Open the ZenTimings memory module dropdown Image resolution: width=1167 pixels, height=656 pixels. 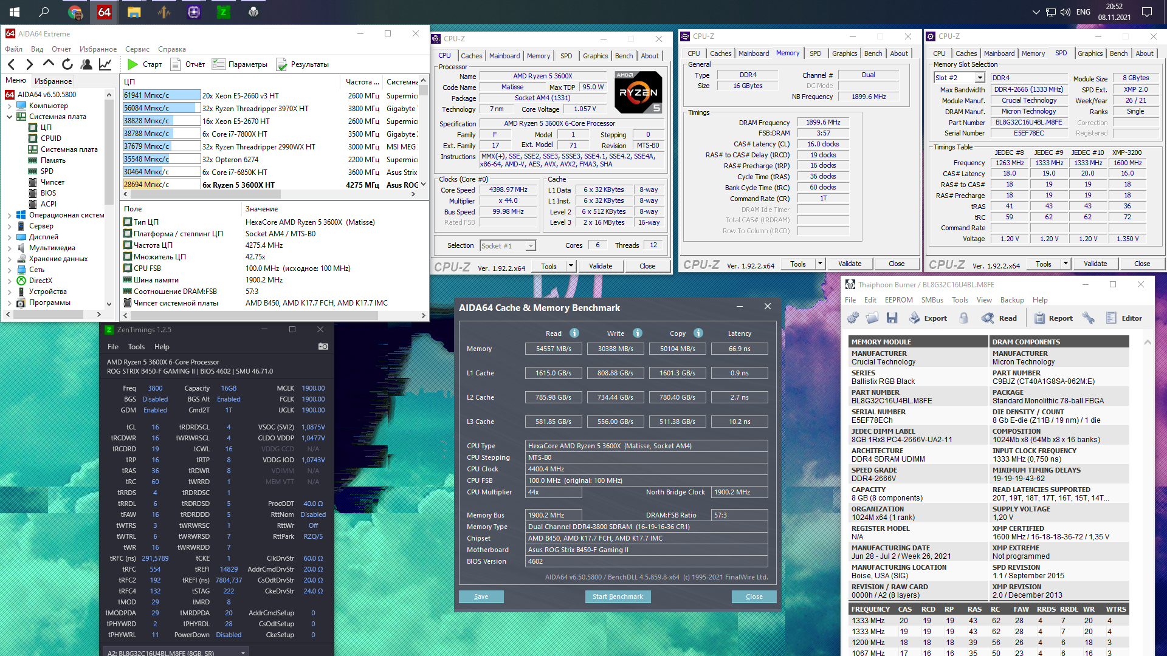click(x=243, y=653)
